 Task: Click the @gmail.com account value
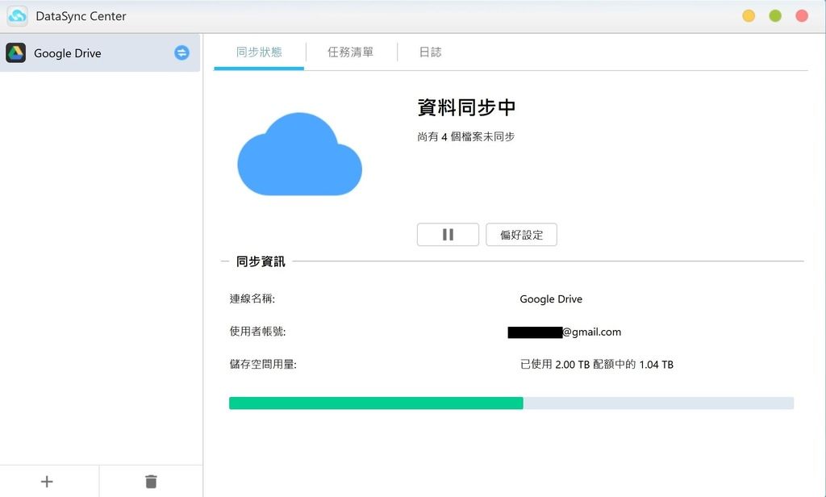(565, 332)
